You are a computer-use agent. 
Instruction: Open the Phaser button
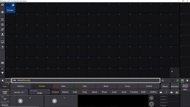point(165,86)
